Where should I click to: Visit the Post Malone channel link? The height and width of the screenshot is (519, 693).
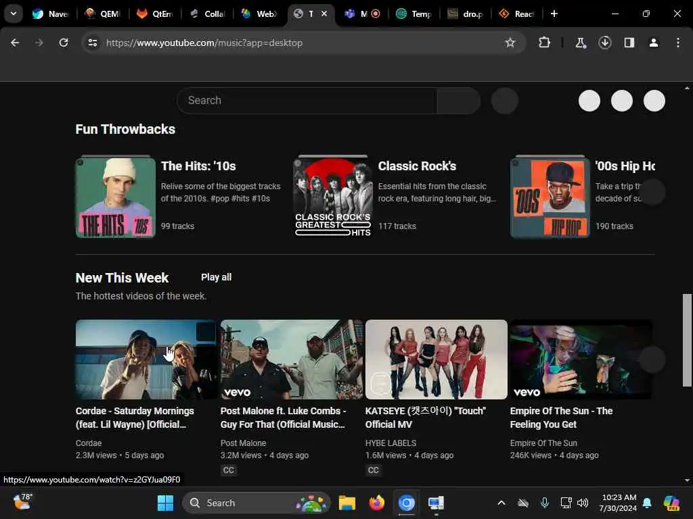click(243, 443)
